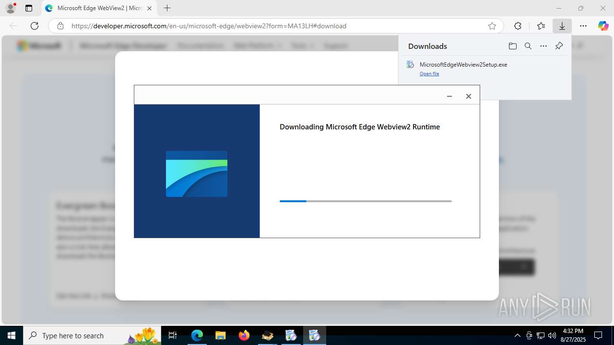This screenshot has width=614, height=345.
Task: Open the clock showing 4:32 PM
Action: [x=573, y=335]
